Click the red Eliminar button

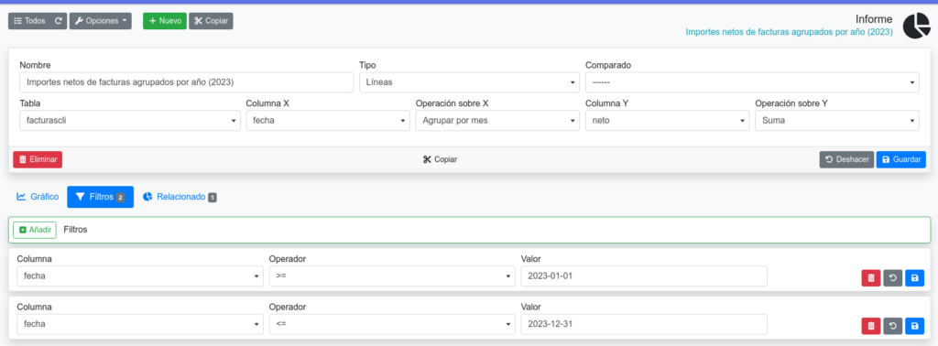38,159
